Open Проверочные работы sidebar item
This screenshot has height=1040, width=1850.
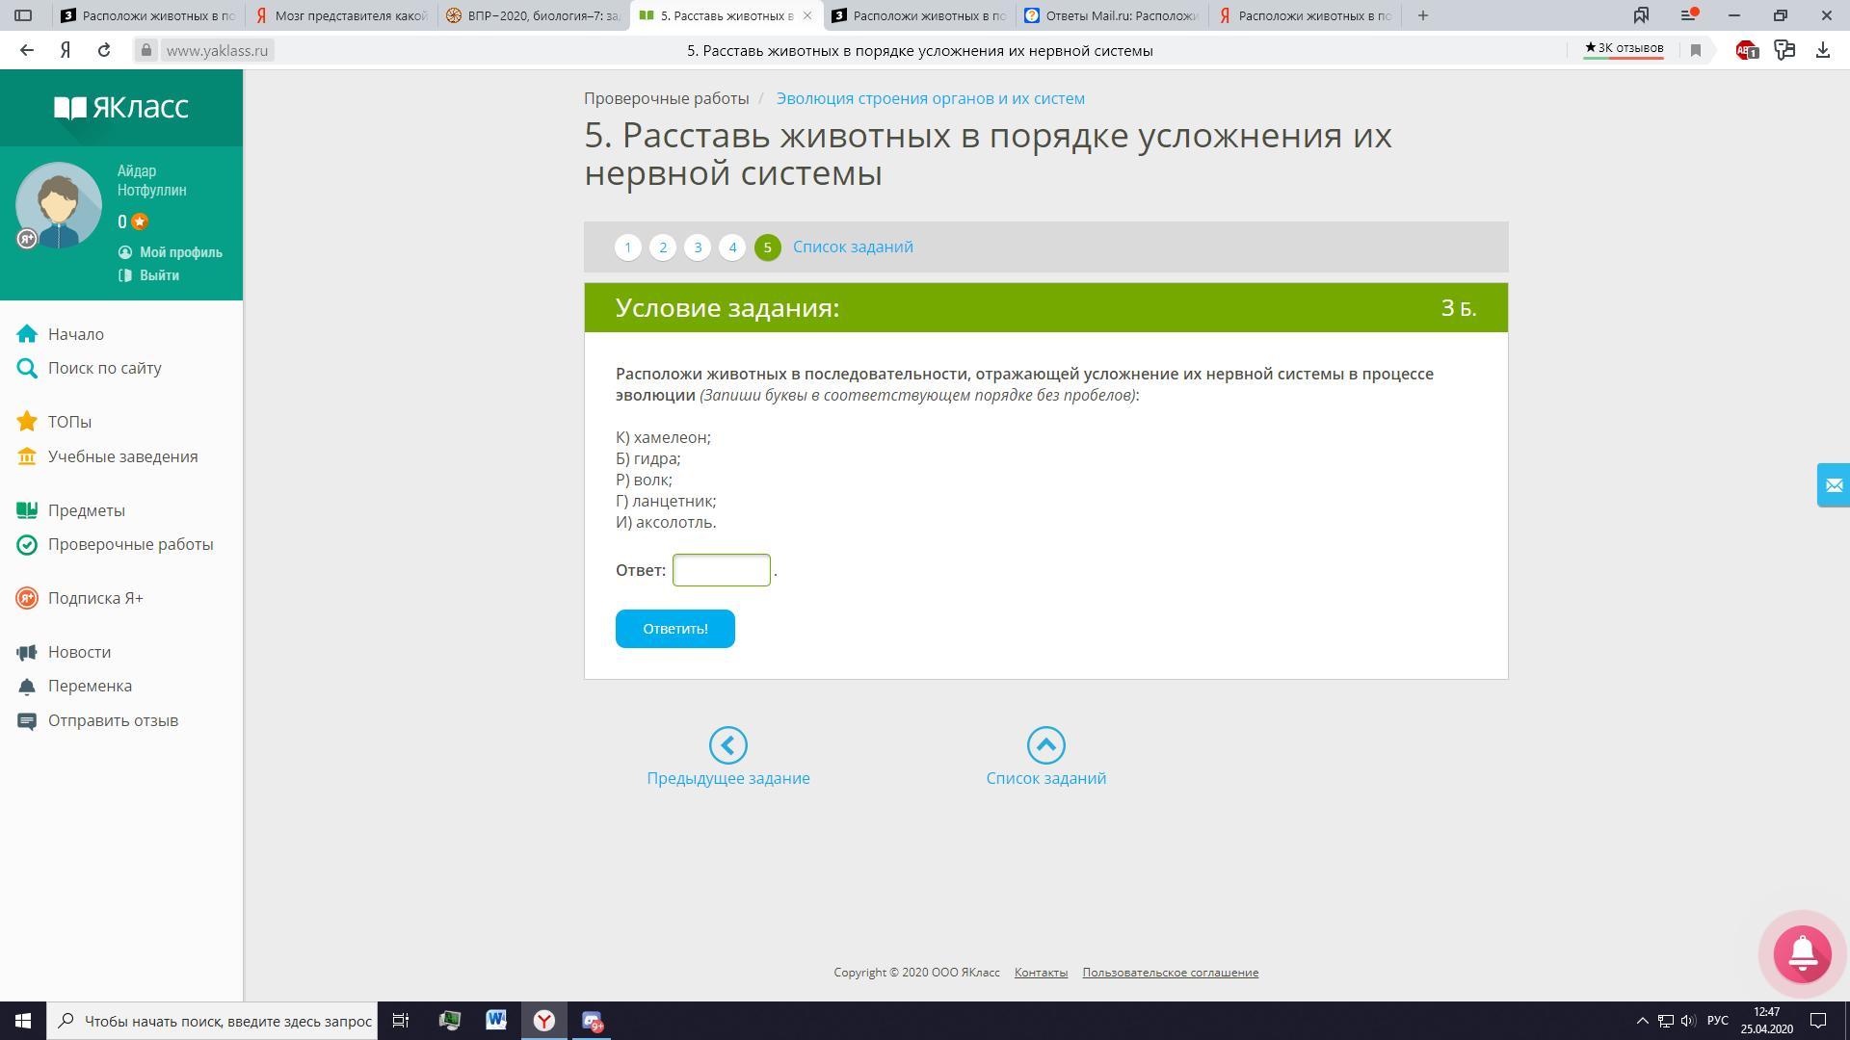130,544
